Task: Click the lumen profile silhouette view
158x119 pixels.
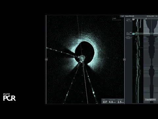Action: tap(151, 61)
